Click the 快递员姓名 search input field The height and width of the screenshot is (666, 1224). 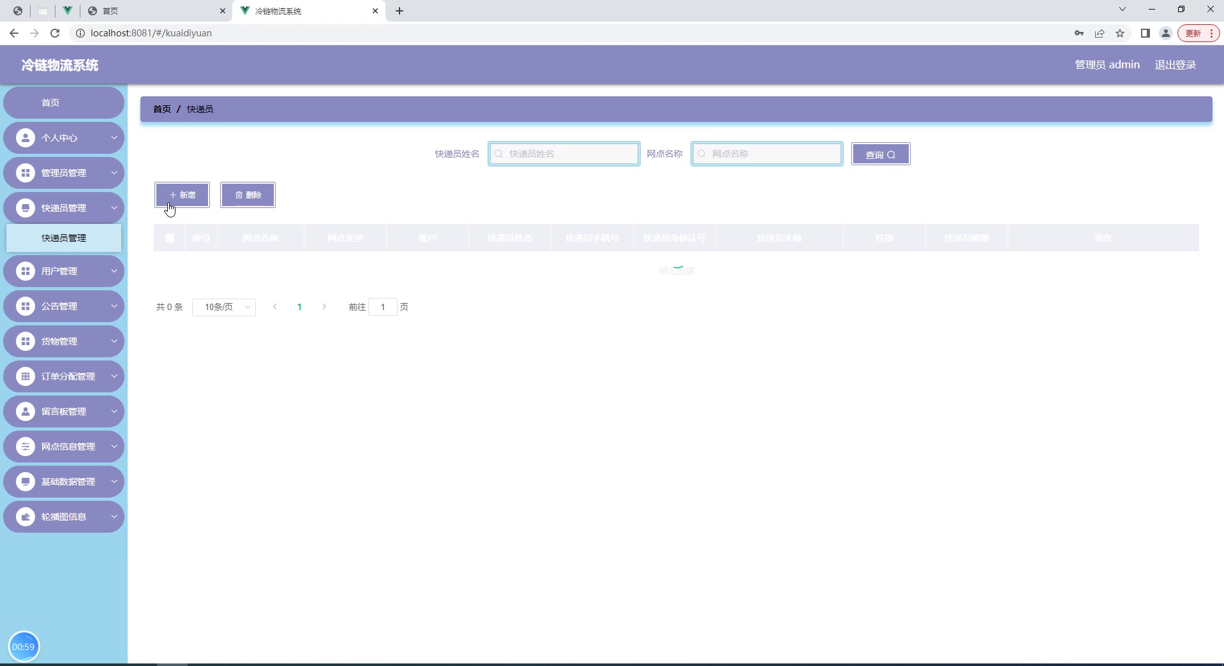tap(564, 154)
